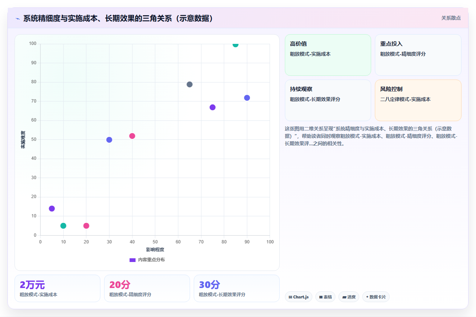The image size is (476, 317).
Task: Click 粗放模式-精细度评分 text in 重点投入 card
Action: pos(403,54)
